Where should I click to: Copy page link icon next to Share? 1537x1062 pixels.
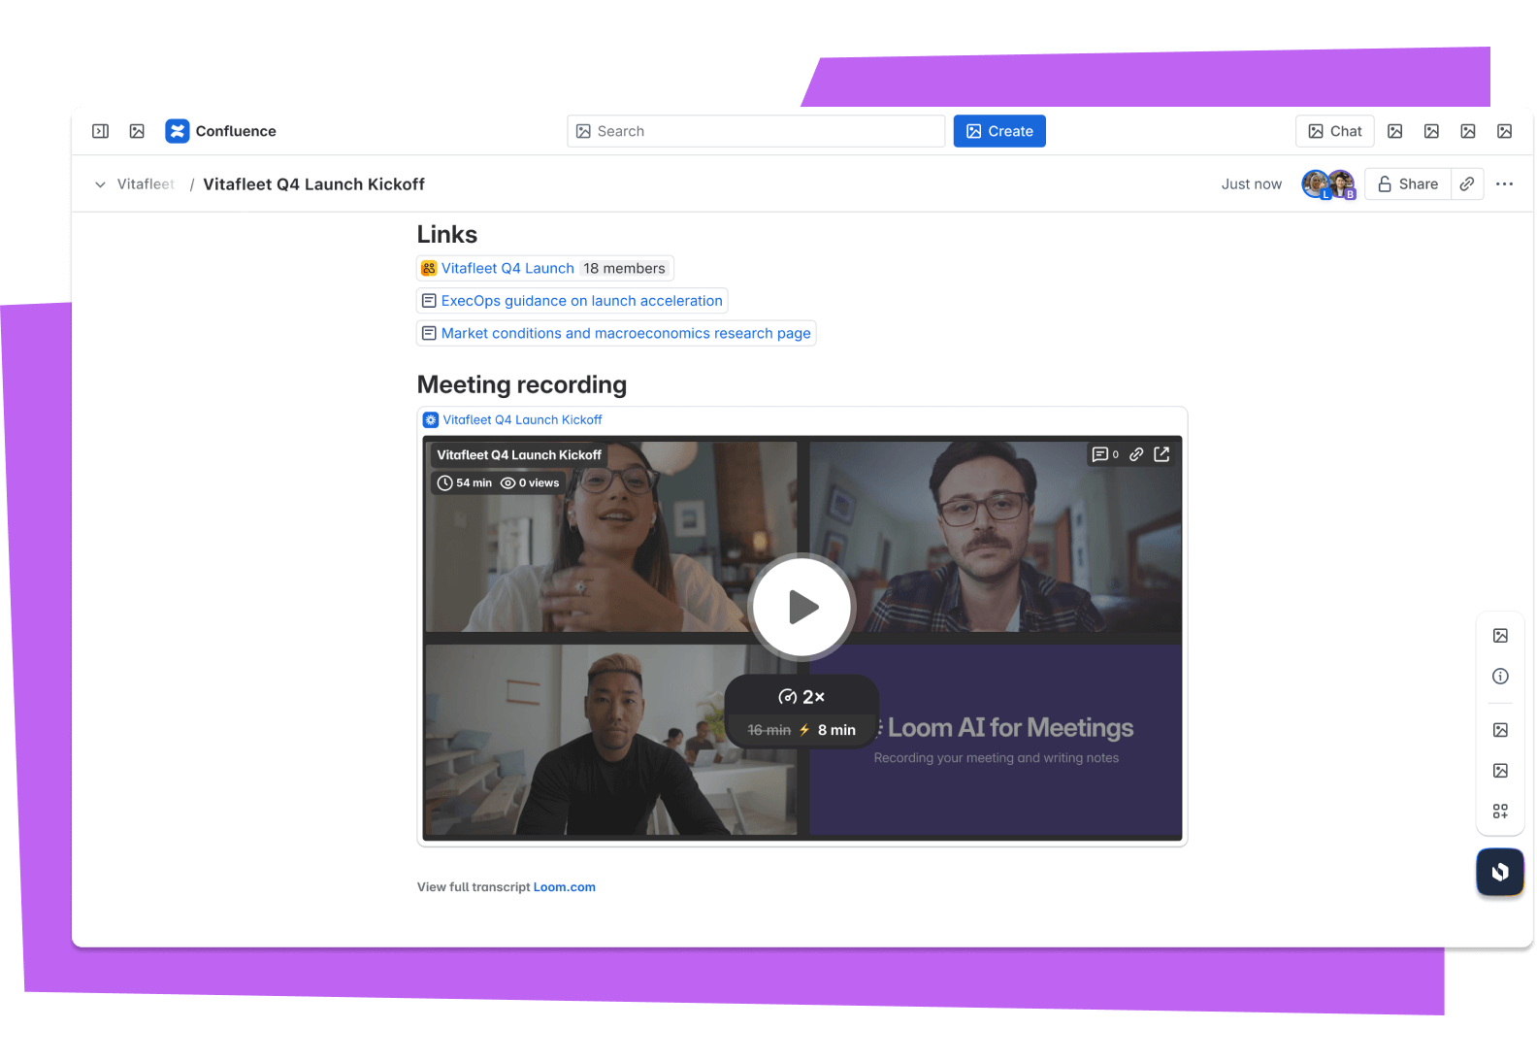click(1467, 184)
